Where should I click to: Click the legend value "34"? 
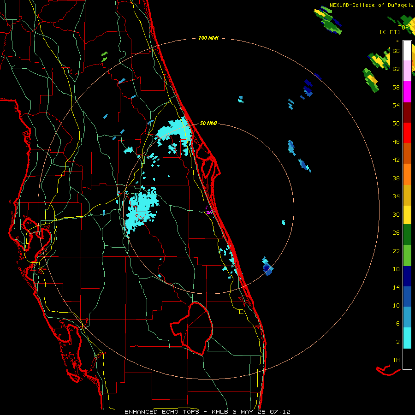coord(396,196)
